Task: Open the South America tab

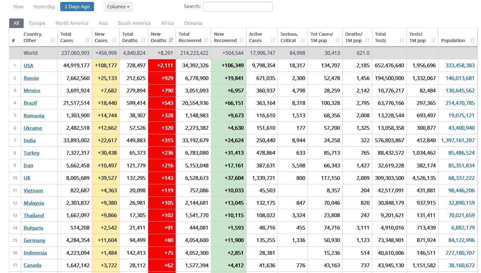Action: pyautogui.click(x=134, y=23)
